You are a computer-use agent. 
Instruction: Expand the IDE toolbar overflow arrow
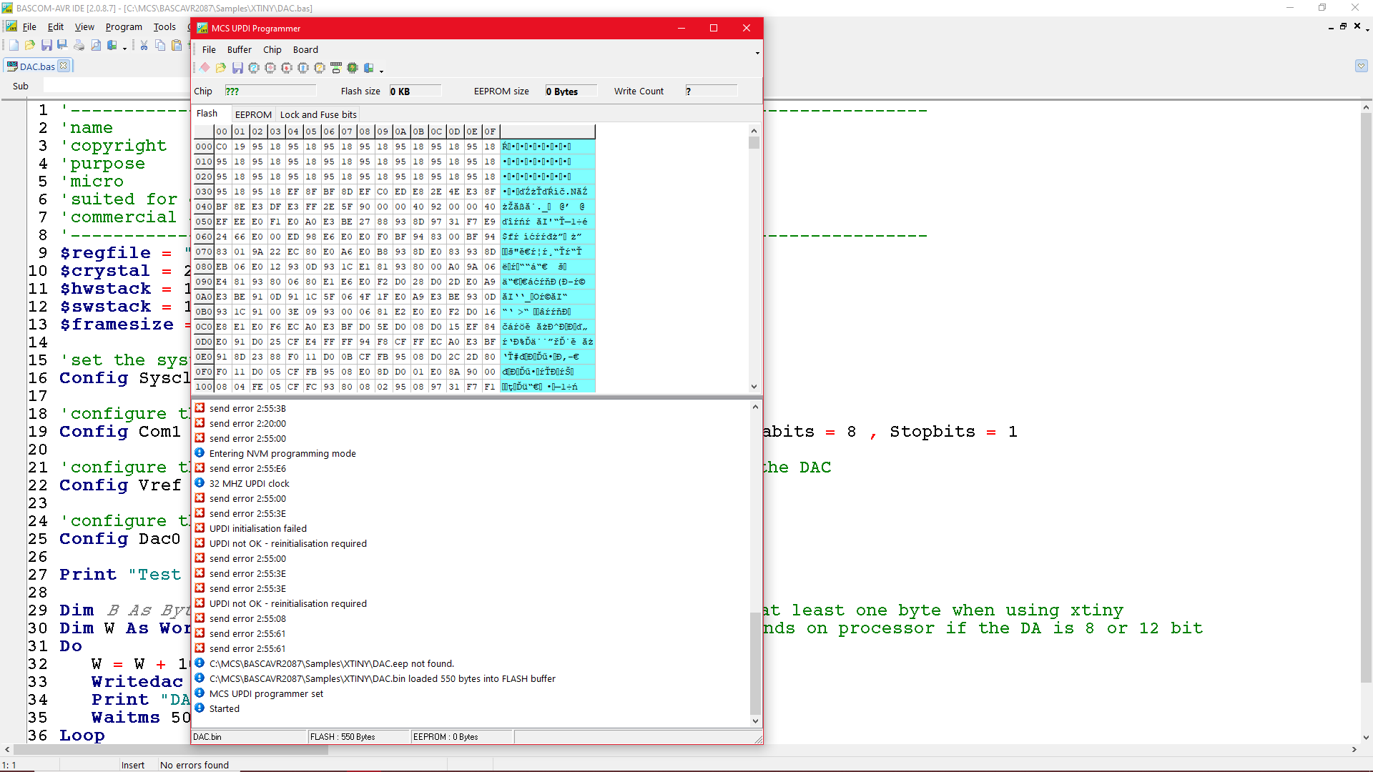pos(124,49)
